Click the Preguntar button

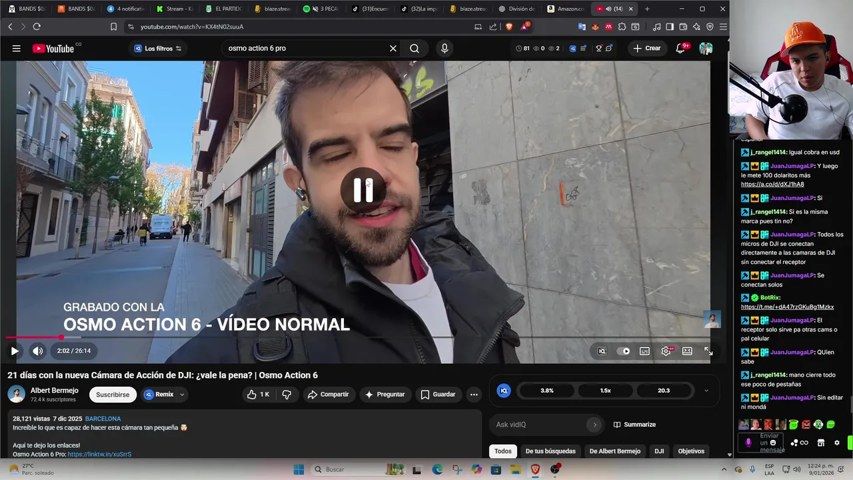(x=385, y=395)
